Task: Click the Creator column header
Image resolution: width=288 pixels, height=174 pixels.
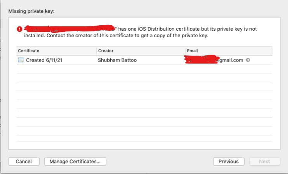Action: point(106,51)
